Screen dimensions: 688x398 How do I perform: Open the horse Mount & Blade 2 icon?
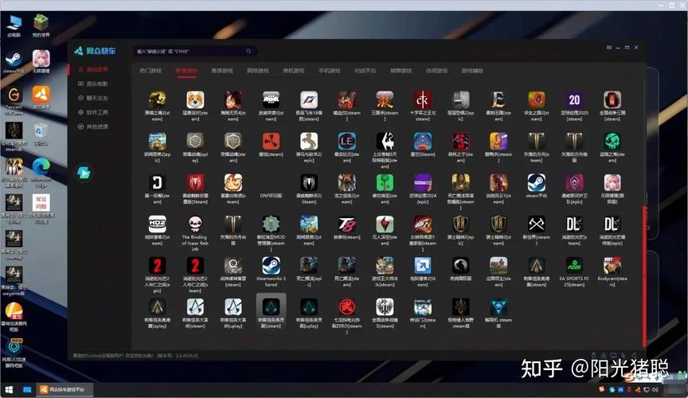309,142
